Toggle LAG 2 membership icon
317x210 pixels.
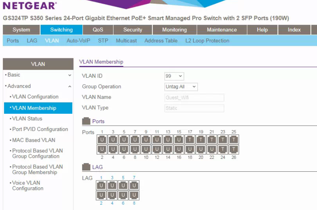pyautogui.click(x=101, y=195)
